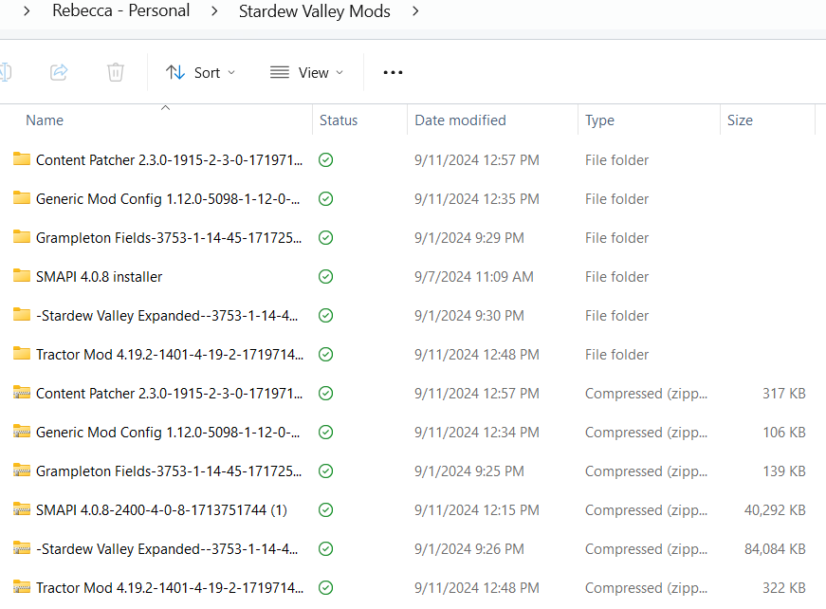Navigate to Rebecca - Personal breadcrumb

(x=121, y=11)
